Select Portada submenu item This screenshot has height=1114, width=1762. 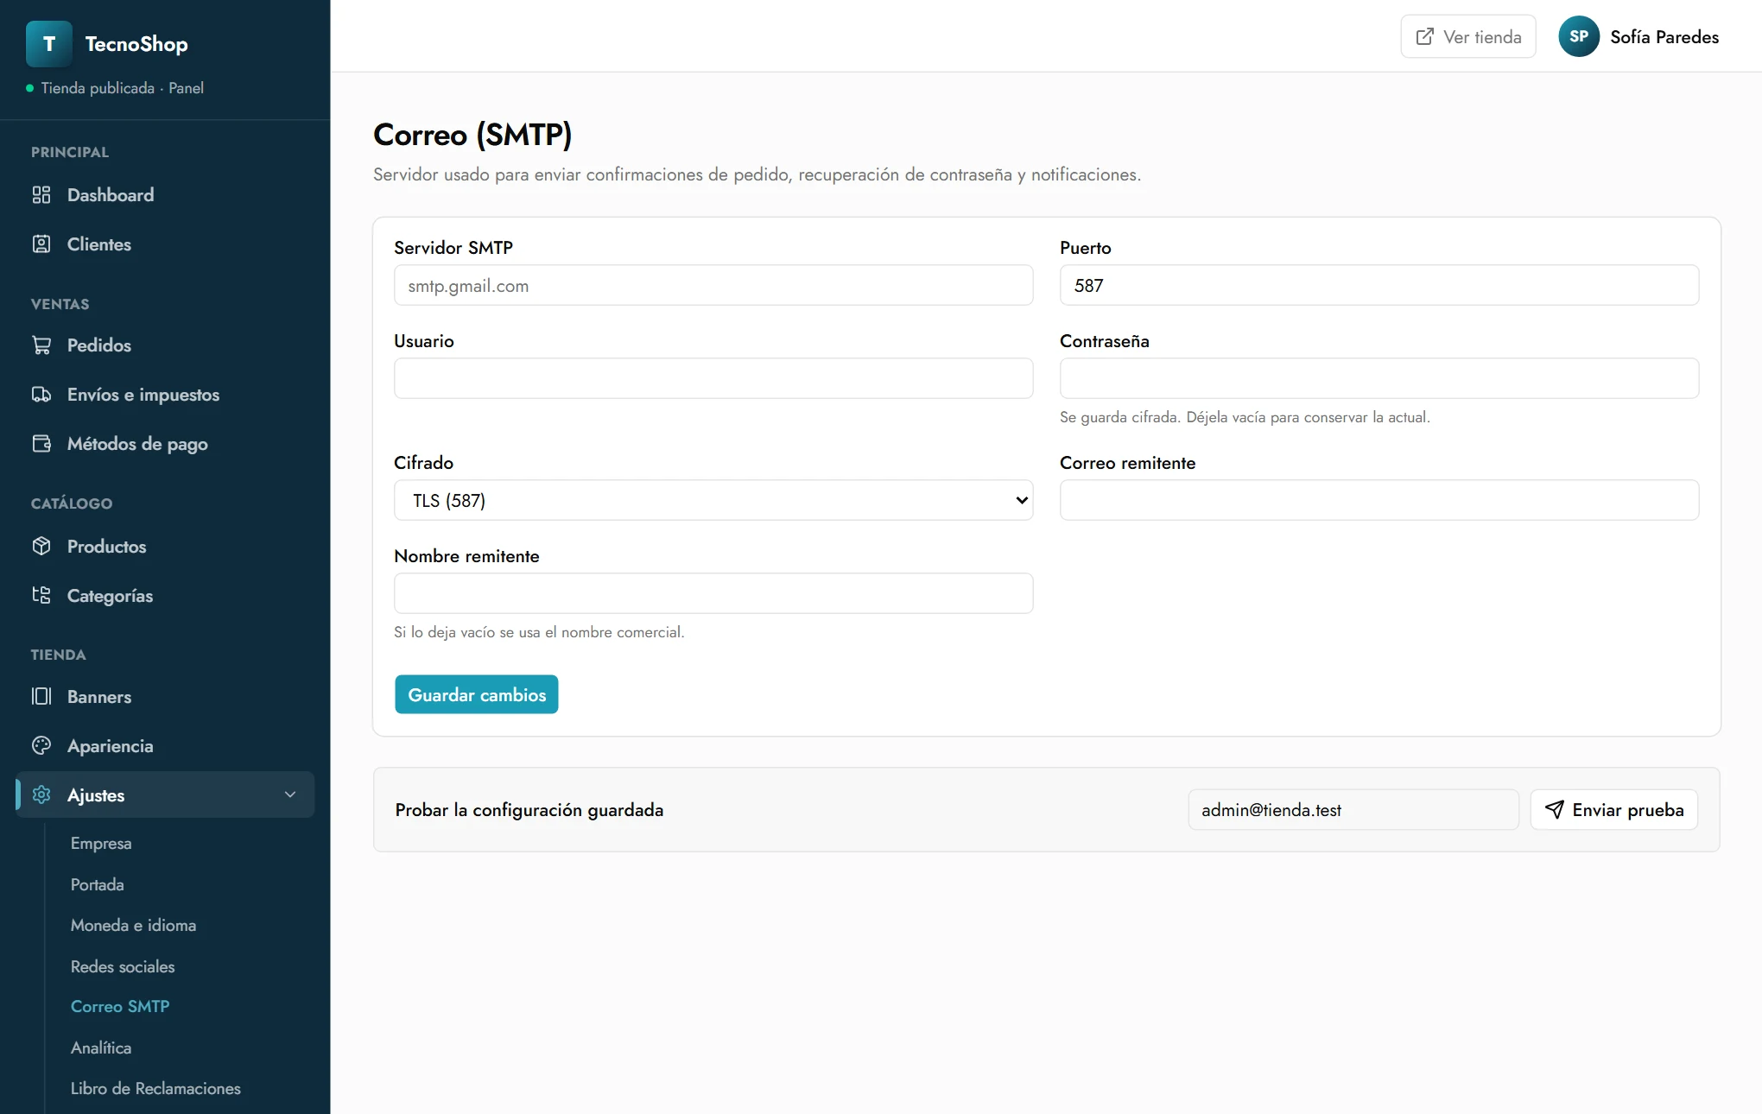[x=98, y=885]
